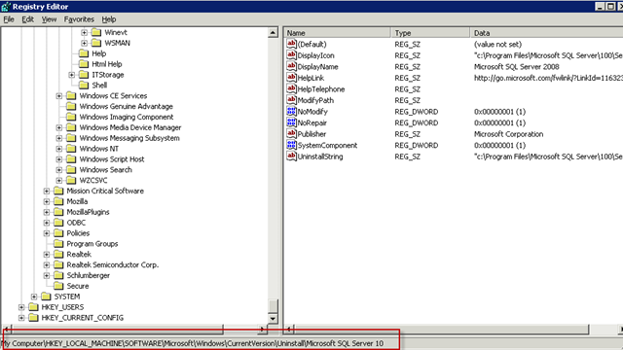Open the Help menu
The height and width of the screenshot is (350, 623).
point(109,19)
